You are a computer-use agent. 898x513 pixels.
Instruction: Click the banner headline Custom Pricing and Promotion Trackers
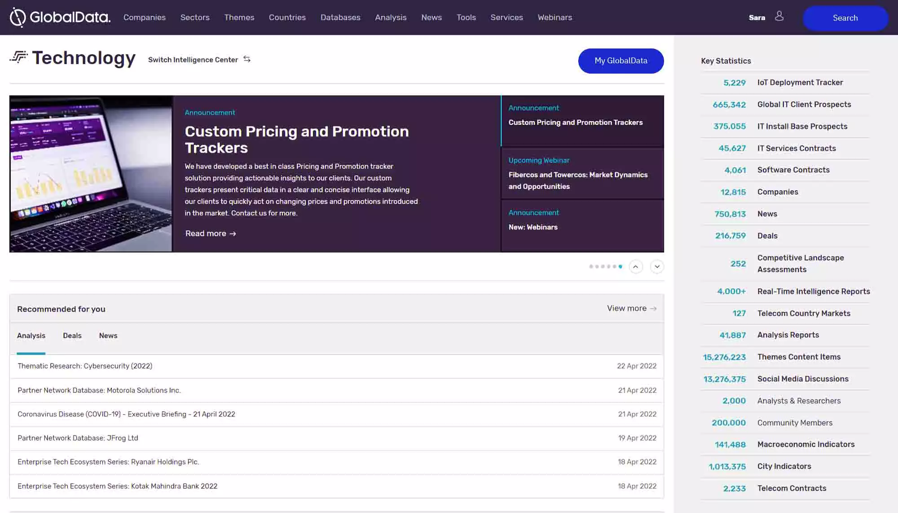297,140
